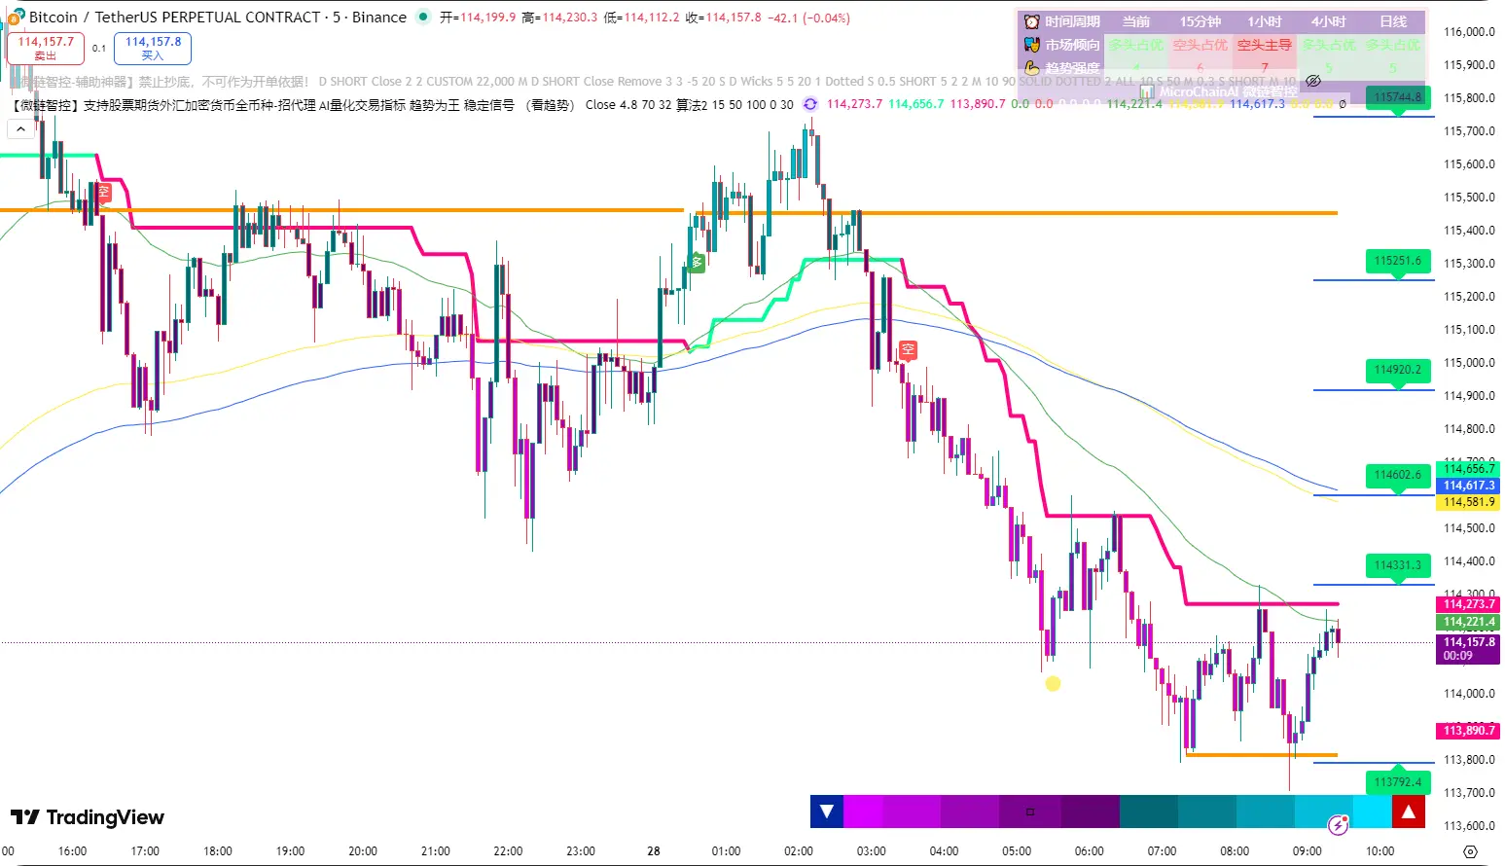Click the 1小时 column header
Viewport: 1505px width, 866px height.
1265,21
